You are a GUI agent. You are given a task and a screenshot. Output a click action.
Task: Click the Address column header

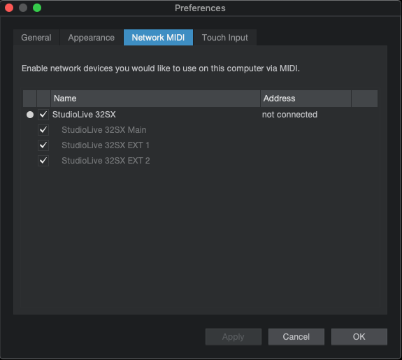pos(306,99)
